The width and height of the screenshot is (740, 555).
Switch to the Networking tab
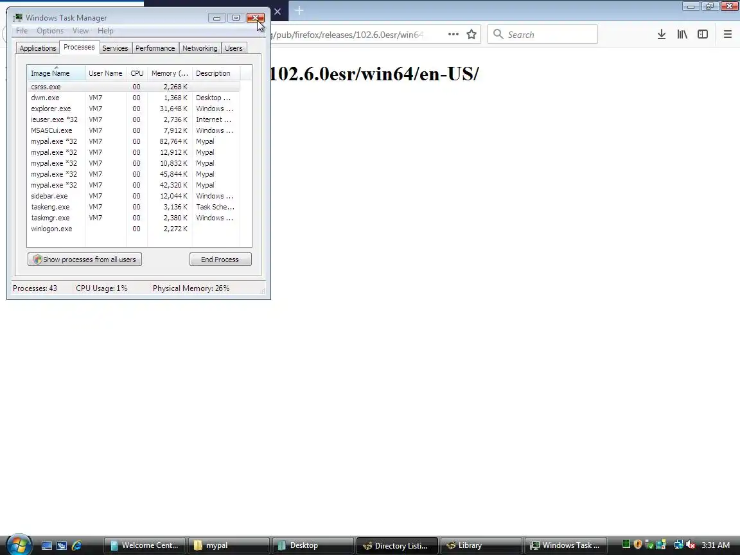point(200,48)
